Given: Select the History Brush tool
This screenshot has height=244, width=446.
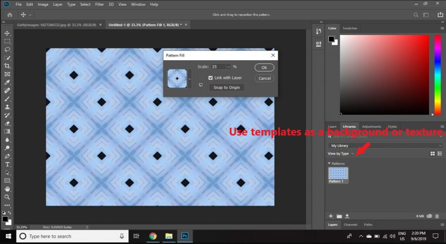Looking at the screenshot, I should pos(7,115).
